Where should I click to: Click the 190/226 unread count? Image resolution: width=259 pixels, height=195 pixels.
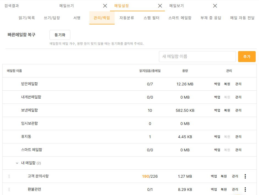point(150,176)
